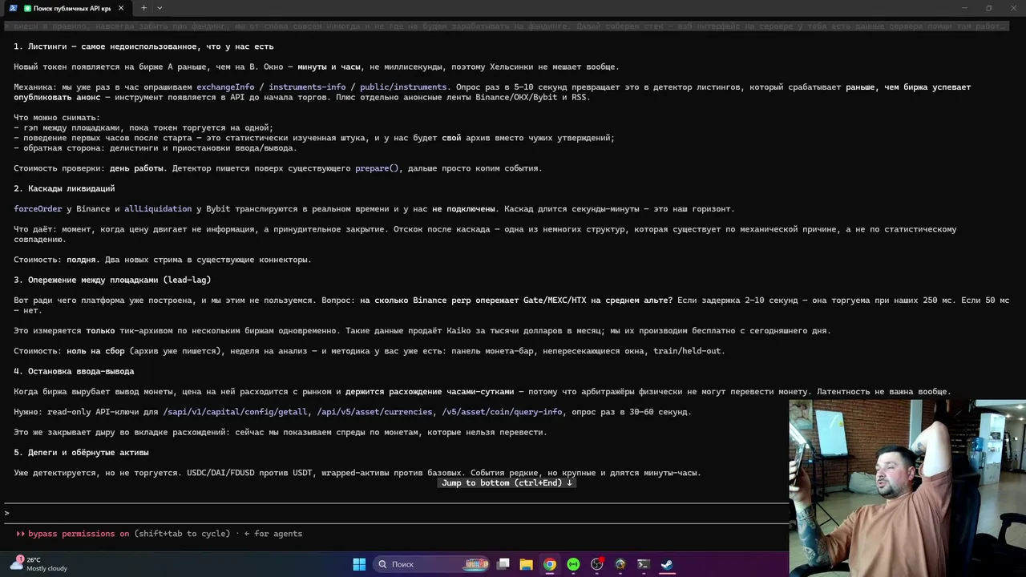Minimize the terminal window

click(965, 8)
